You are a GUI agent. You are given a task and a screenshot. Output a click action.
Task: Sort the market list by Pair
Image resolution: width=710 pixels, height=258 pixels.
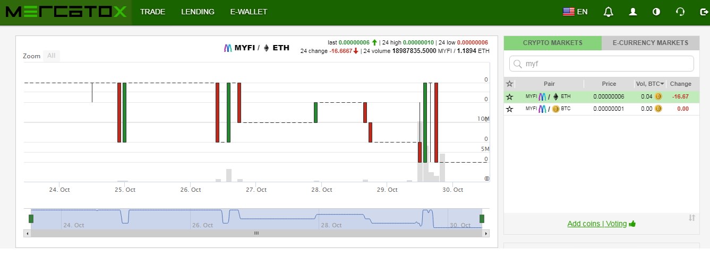(x=549, y=84)
